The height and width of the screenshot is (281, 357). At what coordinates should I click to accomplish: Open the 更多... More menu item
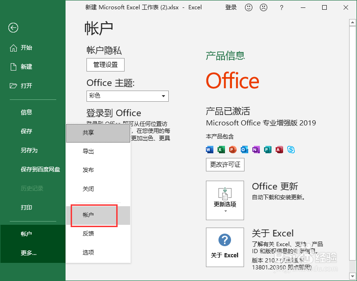coord(29,253)
